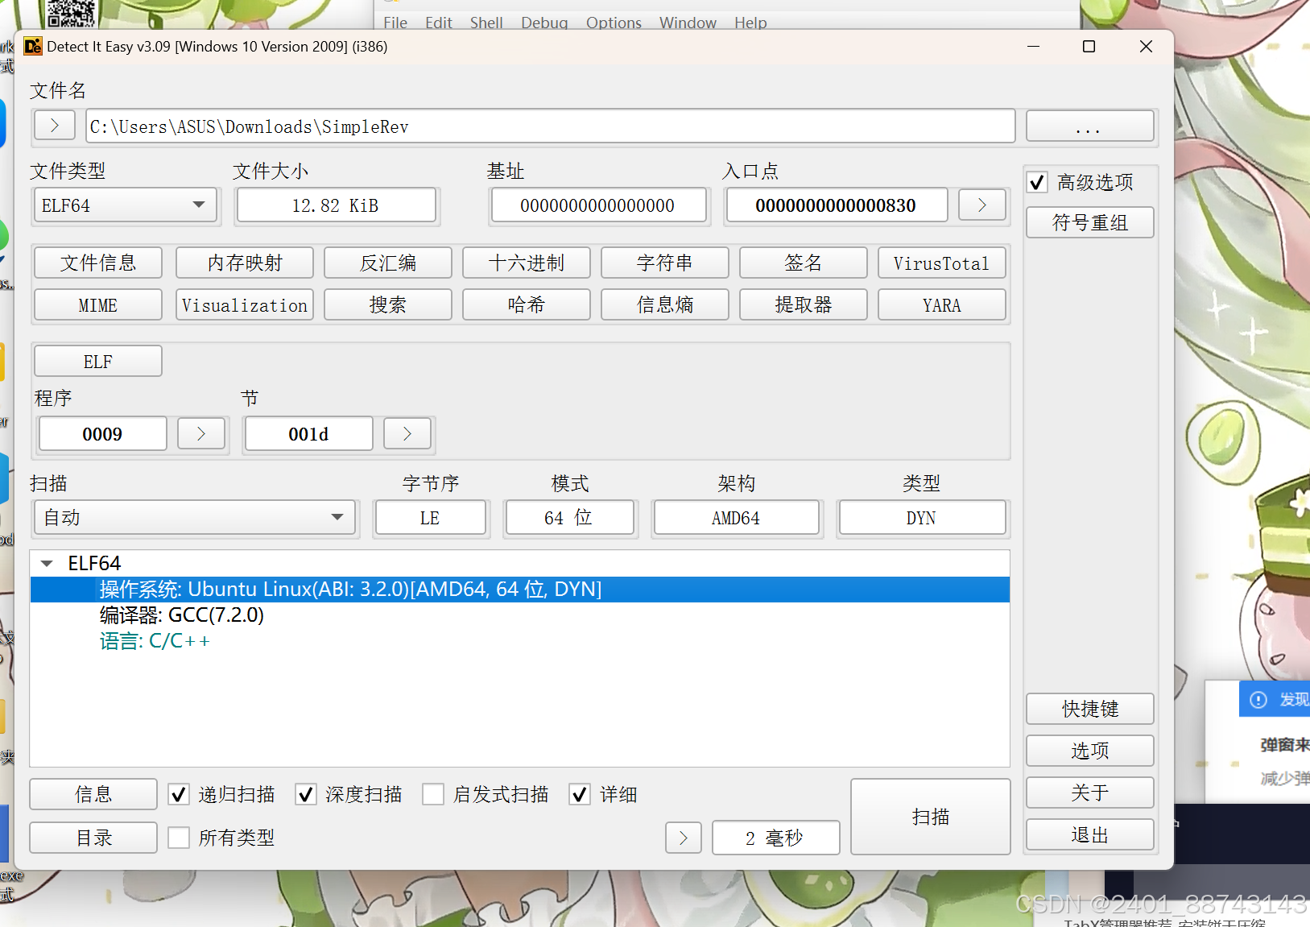Screen dimensions: 1310x927
Task: Open the sections arrow next to 001d
Action: coord(407,434)
